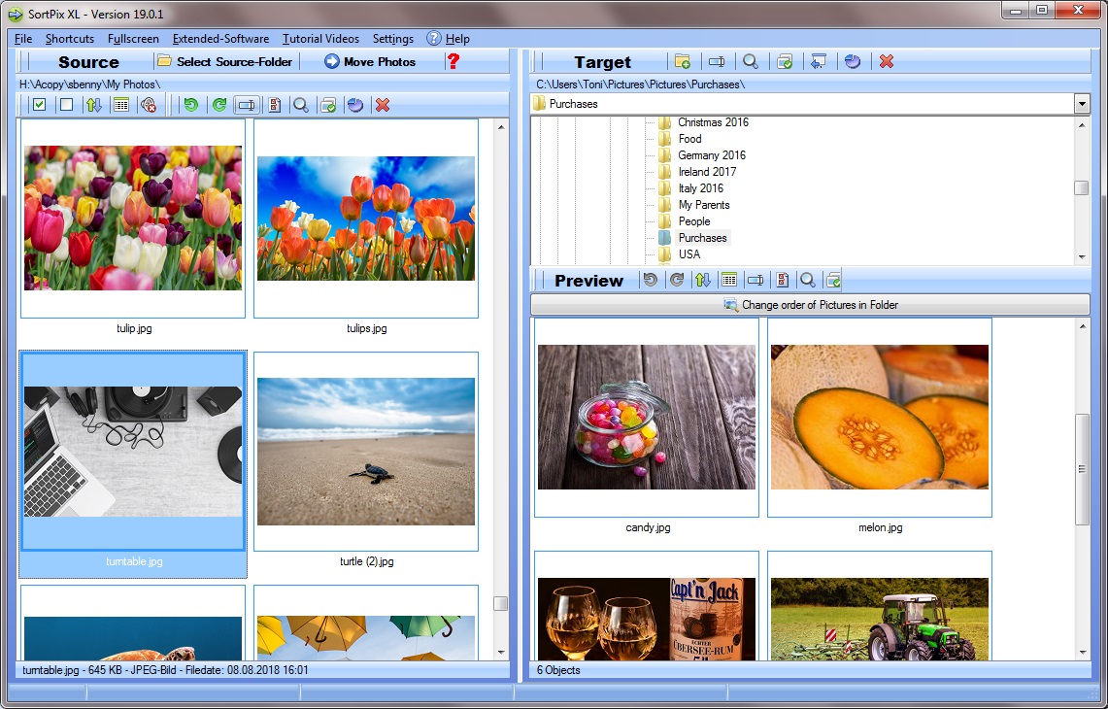
Task: Rotate photo right using Source toolbar
Action: [219, 105]
